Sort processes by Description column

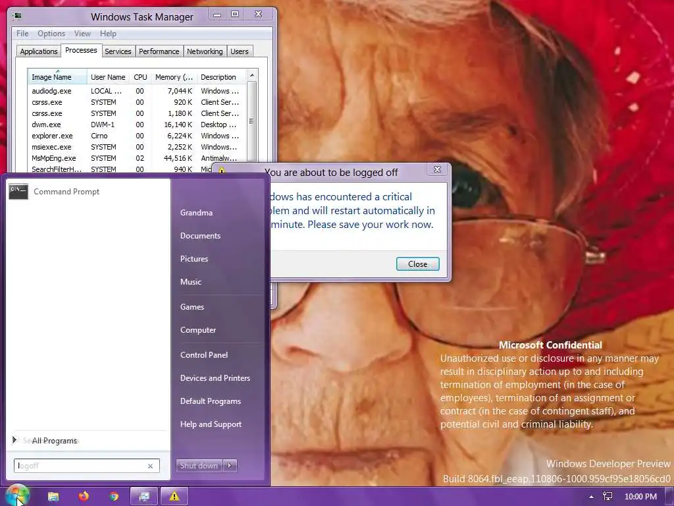point(221,77)
